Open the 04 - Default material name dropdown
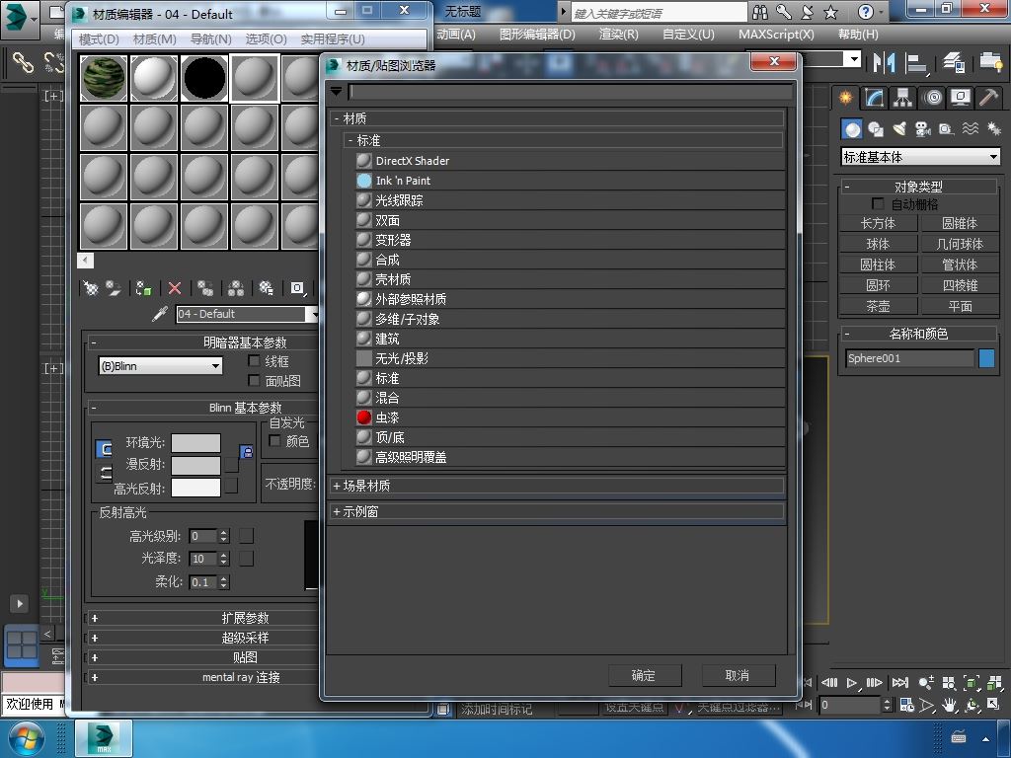 tap(313, 314)
